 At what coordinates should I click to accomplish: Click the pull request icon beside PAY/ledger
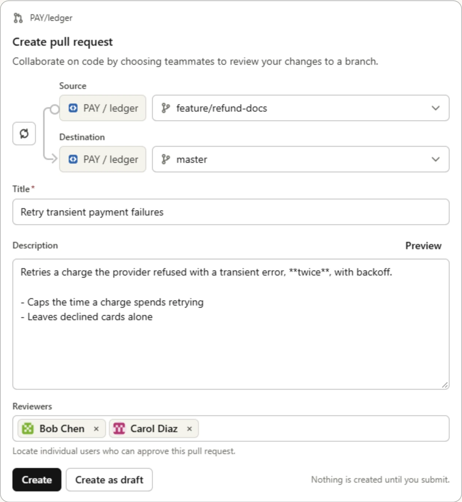tap(18, 18)
